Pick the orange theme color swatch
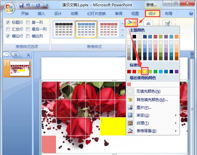Viewport: 197px width, 155px height. [176, 36]
